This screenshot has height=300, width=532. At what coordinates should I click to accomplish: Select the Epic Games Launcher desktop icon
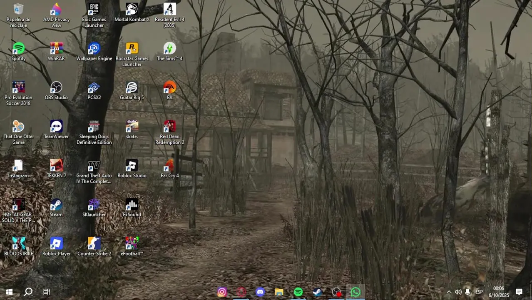94,15
